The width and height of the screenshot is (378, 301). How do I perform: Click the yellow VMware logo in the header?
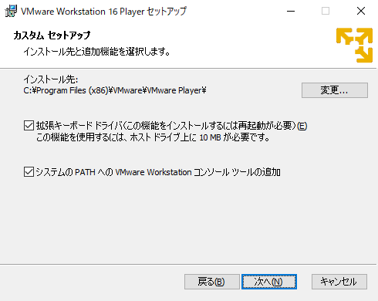click(354, 45)
